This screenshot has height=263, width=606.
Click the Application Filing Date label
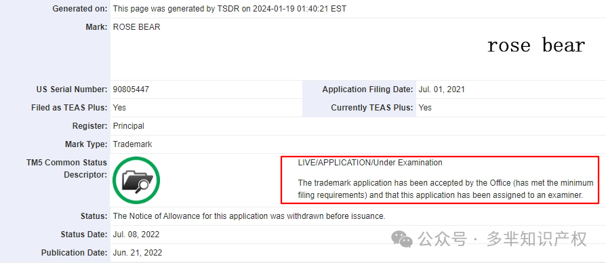pyautogui.click(x=367, y=89)
